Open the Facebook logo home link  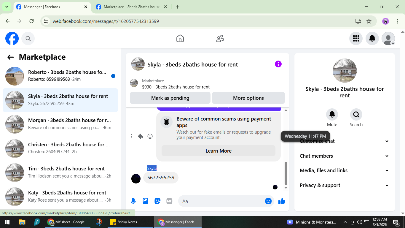click(x=12, y=39)
